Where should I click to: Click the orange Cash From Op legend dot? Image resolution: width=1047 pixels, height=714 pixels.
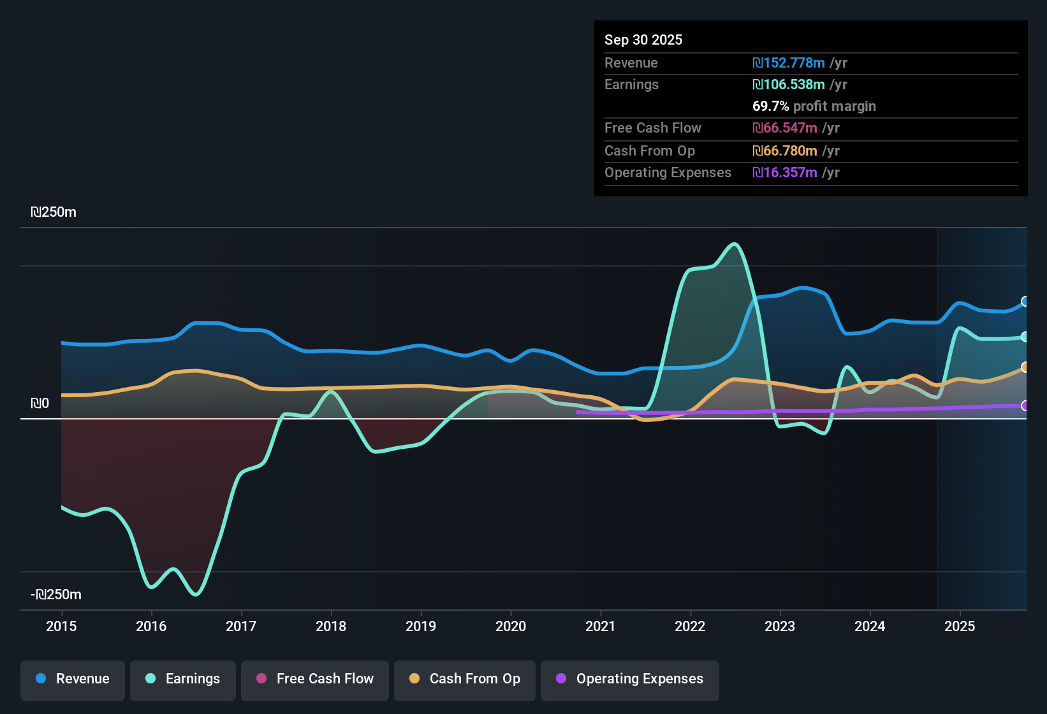[414, 679]
